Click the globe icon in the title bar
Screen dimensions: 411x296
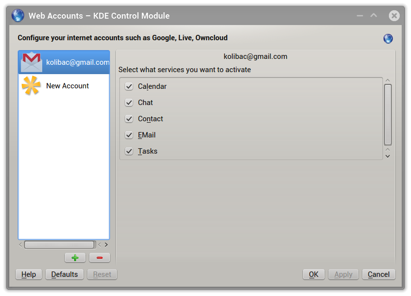(x=18, y=15)
